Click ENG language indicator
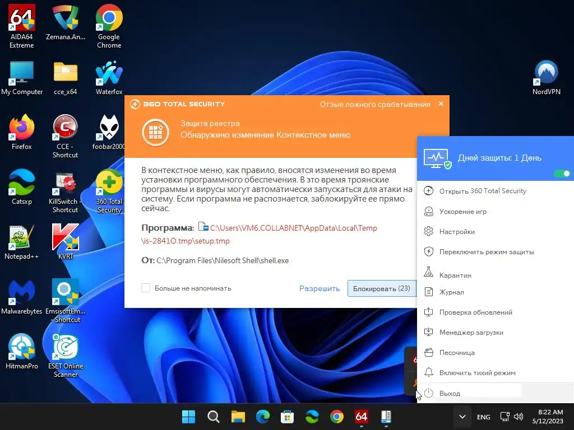Viewport: 574px width, 430px height. click(484, 417)
